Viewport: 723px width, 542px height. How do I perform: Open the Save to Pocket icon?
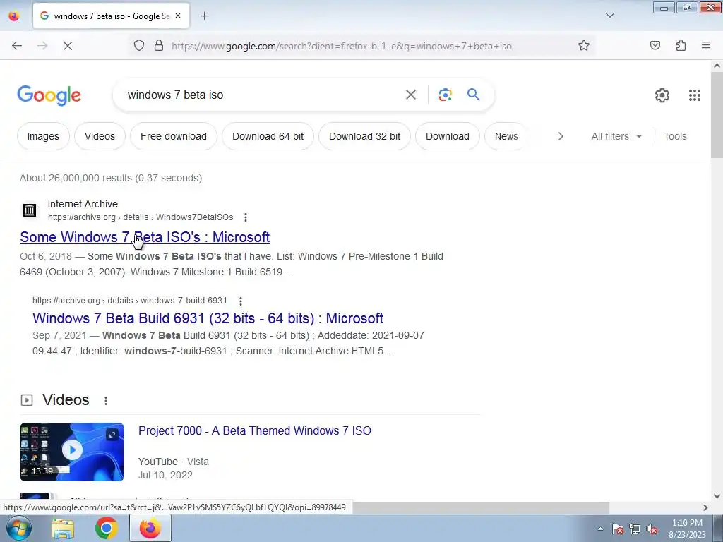(x=655, y=46)
